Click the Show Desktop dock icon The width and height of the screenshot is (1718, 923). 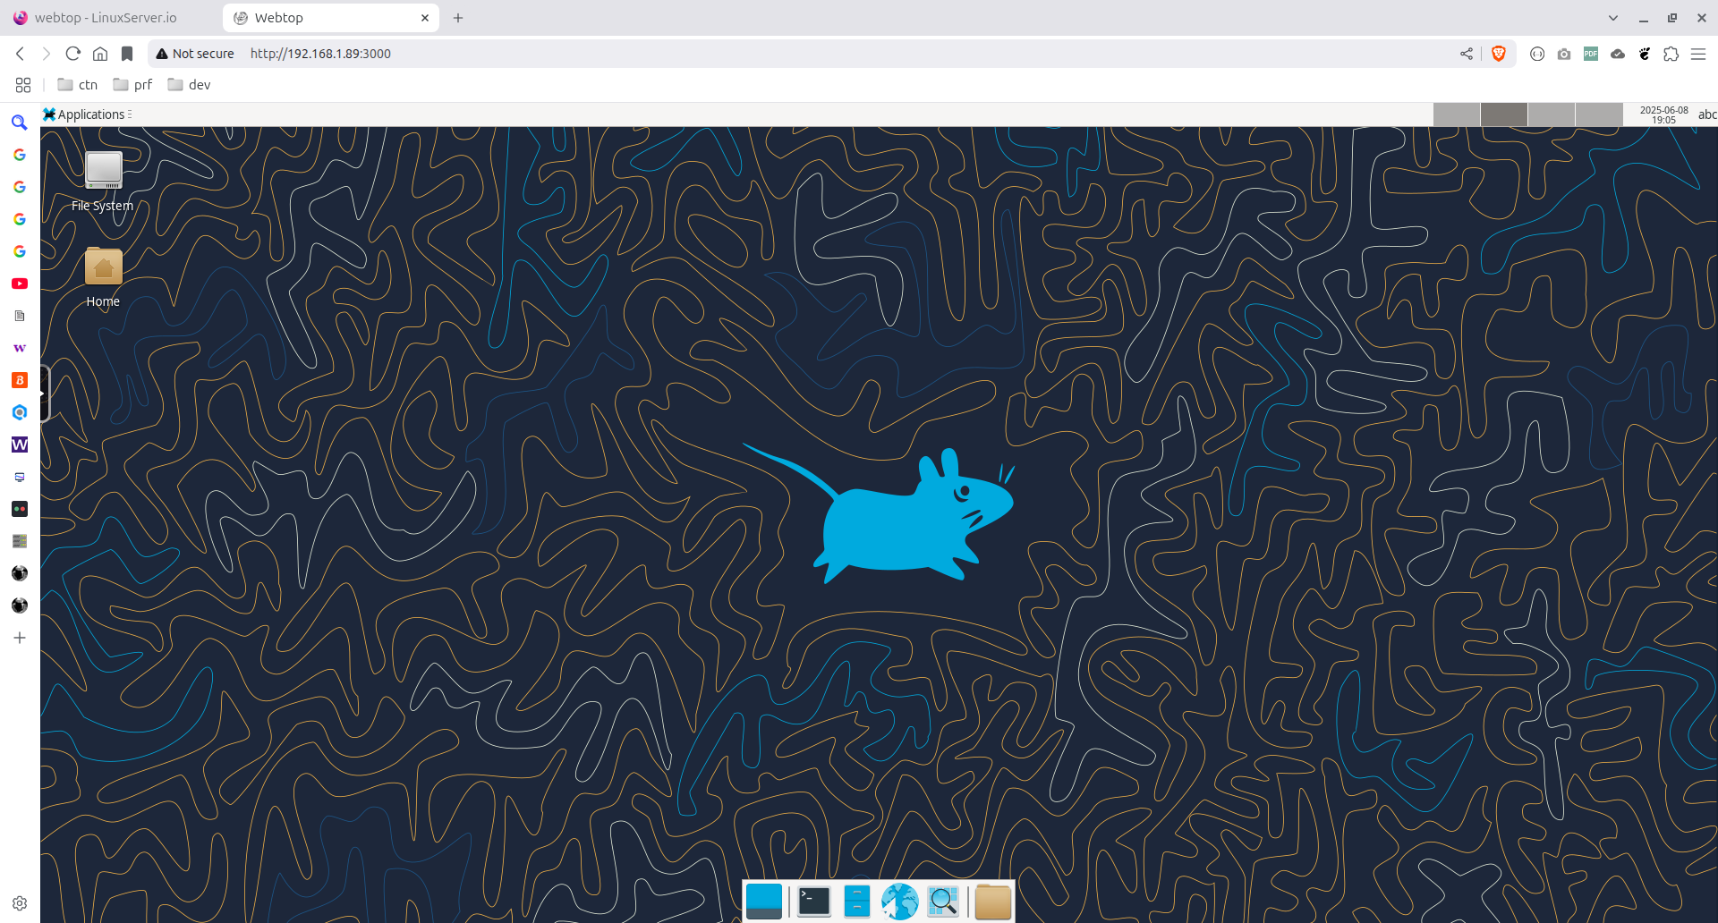coord(764,902)
